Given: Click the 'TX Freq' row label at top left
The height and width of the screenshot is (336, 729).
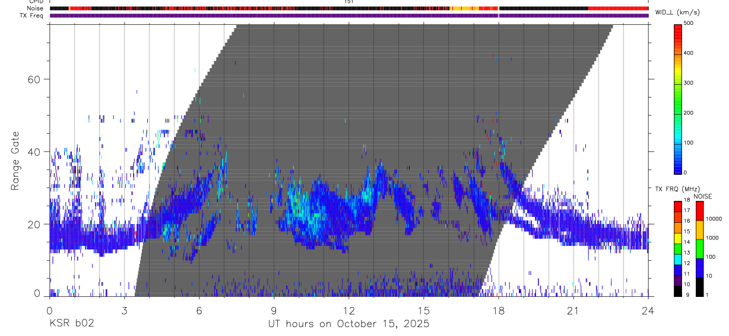Looking at the screenshot, I should tap(32, 15).
